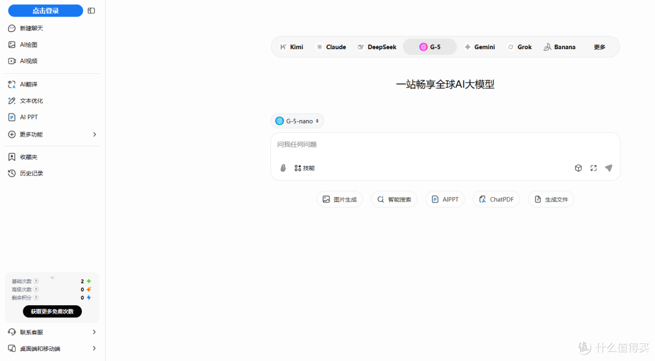Open the G-5-nano model dropdown

pos(297,121)
